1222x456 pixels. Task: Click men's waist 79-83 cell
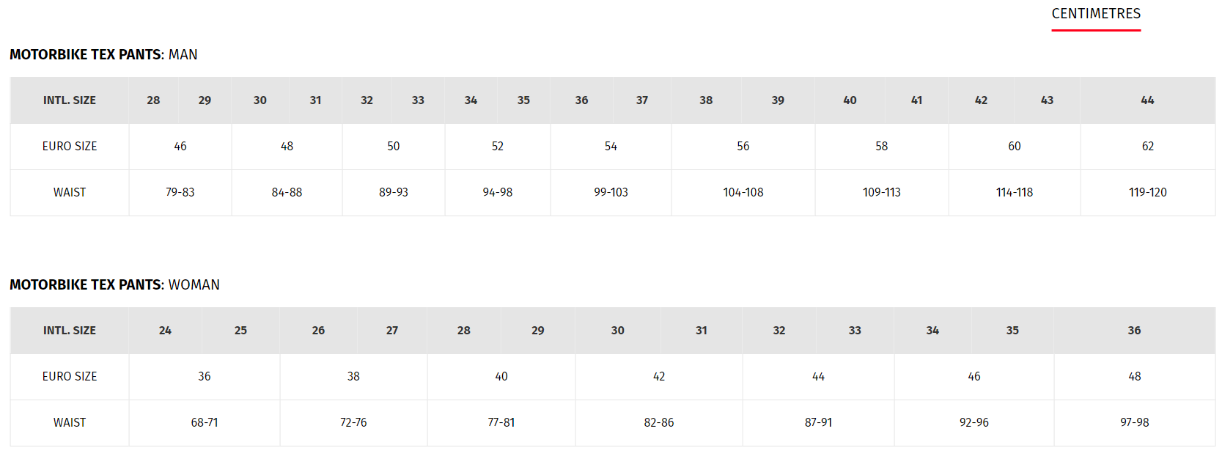pyautogui.click(x=180, y=193)
